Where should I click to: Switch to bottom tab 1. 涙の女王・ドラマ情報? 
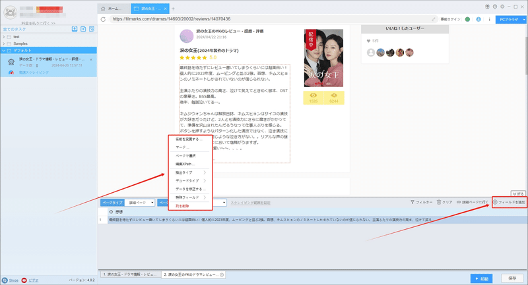[129, 274]
